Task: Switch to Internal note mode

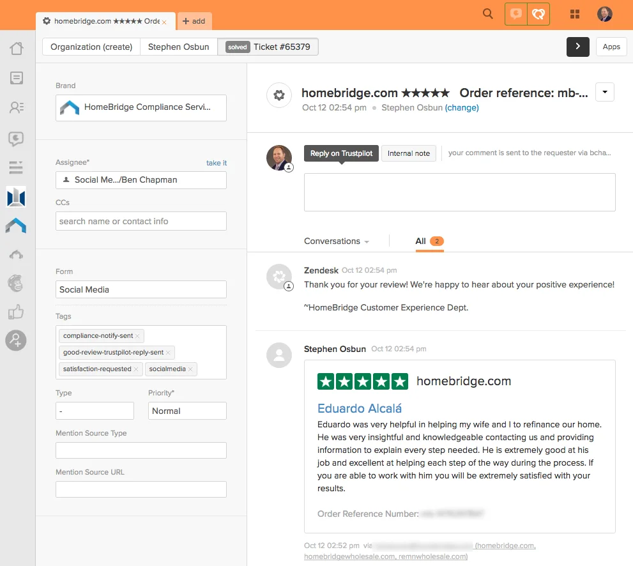Action: [409, 153]
